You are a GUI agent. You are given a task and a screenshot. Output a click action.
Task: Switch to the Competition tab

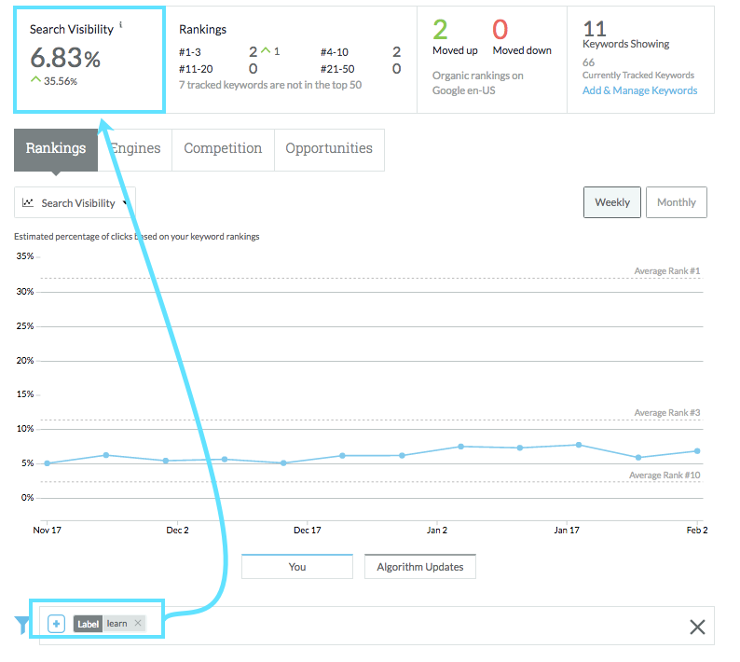pos(223,149)
